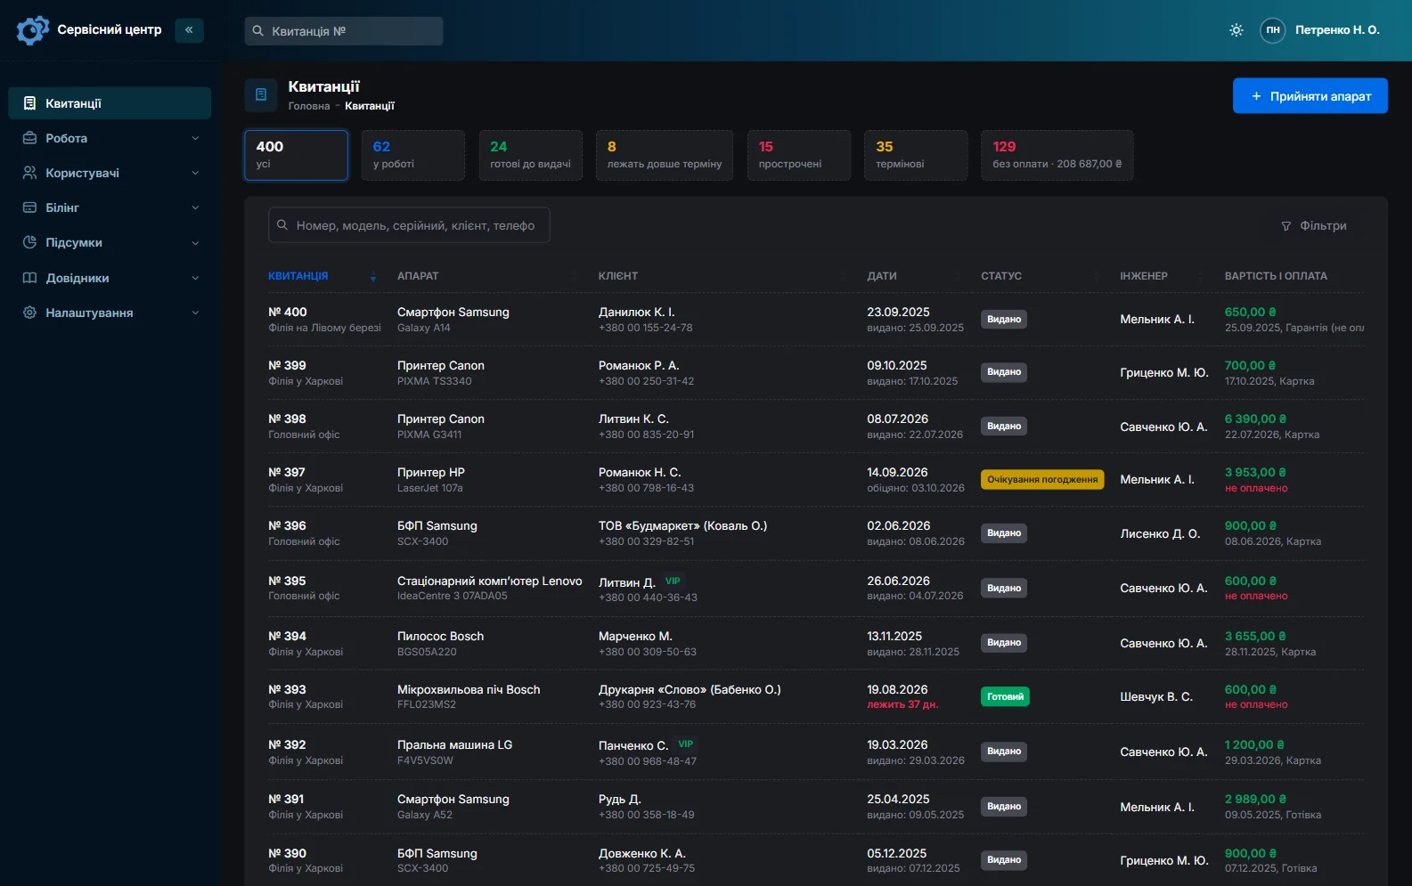Select the 24 готові до видачі tab
The image size is (1412, 886).
(x=530, y=155)
